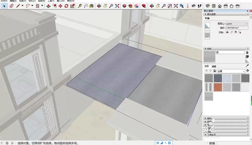Screen dimensions: 252x145
Task: Switch to the 编辑 tab in Materials
Action: point(214,66)
